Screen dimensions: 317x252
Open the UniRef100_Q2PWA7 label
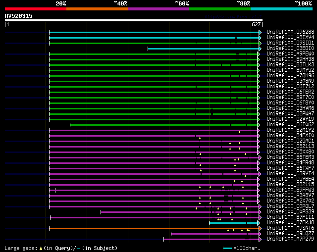[290, 114]
